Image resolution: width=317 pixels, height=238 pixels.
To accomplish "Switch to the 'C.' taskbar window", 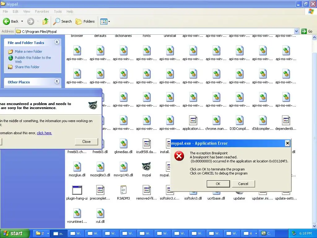I will tap(266, 233).
